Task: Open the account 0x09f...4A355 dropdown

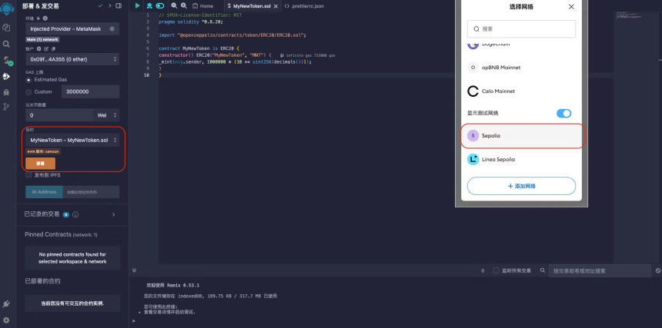Action: [72, 59]
